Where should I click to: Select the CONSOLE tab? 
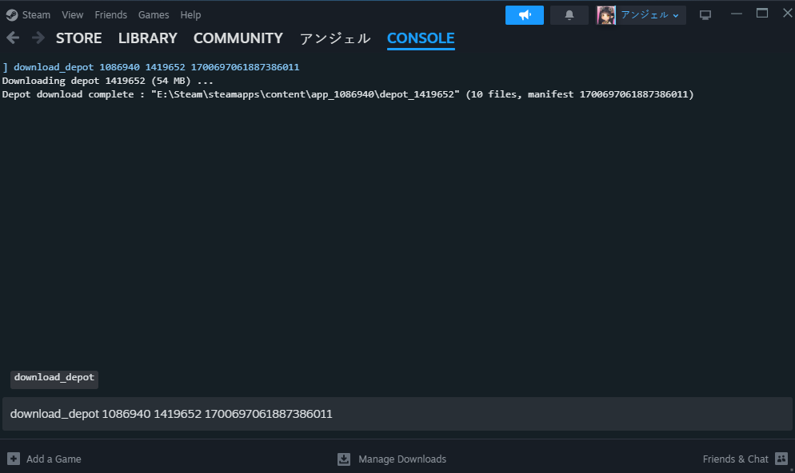[x=421, y=38]
